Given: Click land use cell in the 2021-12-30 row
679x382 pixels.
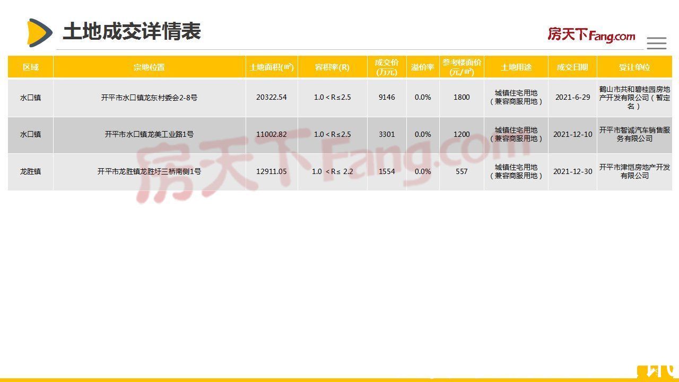Looking at the screenshot, I should (x=516, y=171).
